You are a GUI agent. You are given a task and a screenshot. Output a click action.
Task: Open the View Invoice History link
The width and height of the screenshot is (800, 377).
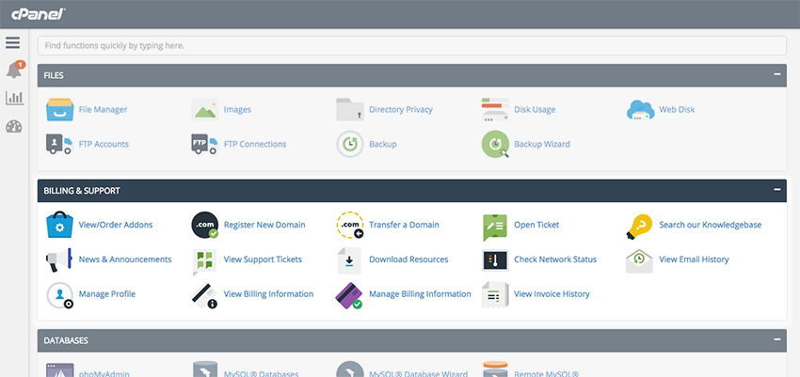click(552, 294)
